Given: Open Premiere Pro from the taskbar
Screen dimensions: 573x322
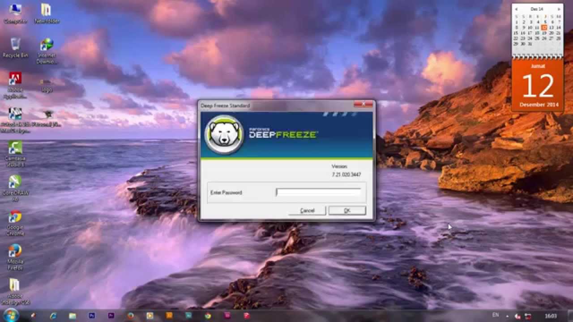Looking at the screenshot, I should pyautogui.click(x=111, y=316).
